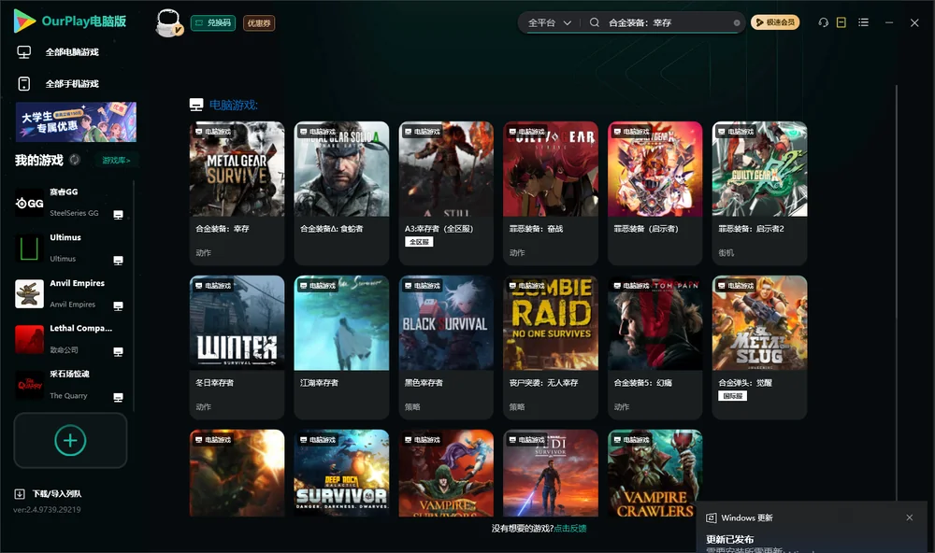The width and height of the screenshot is (935, 553).
Task: Select Anvil Empires in my games list
Action: click(70, 293)
